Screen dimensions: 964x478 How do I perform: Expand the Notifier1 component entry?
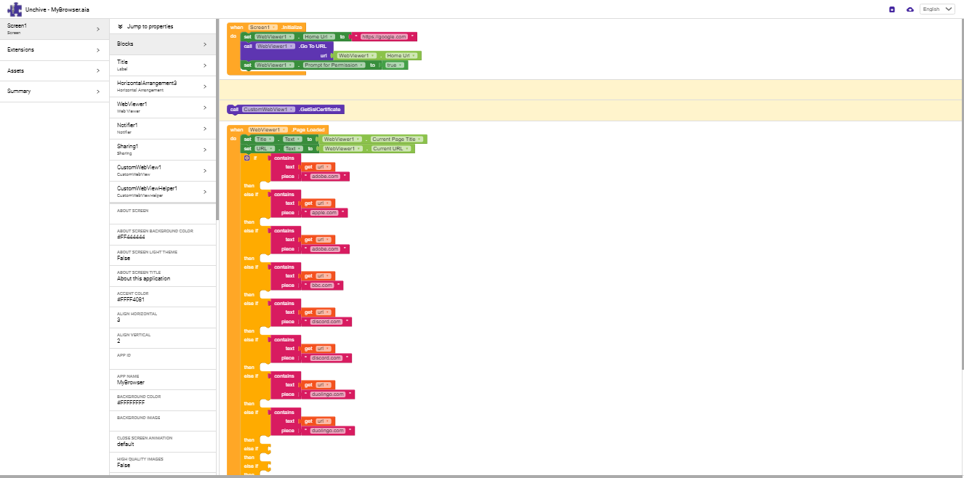(x=161, y=128)
